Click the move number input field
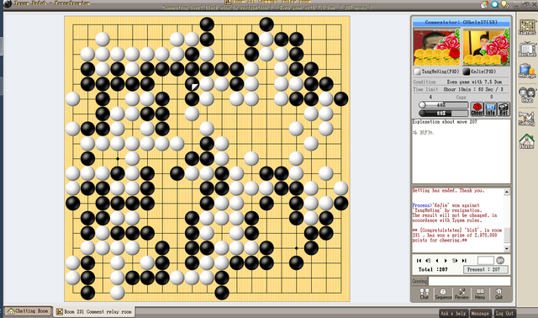The width and height of the screenshot is (538, 318). pyautogui.click(x=486, y=260)
